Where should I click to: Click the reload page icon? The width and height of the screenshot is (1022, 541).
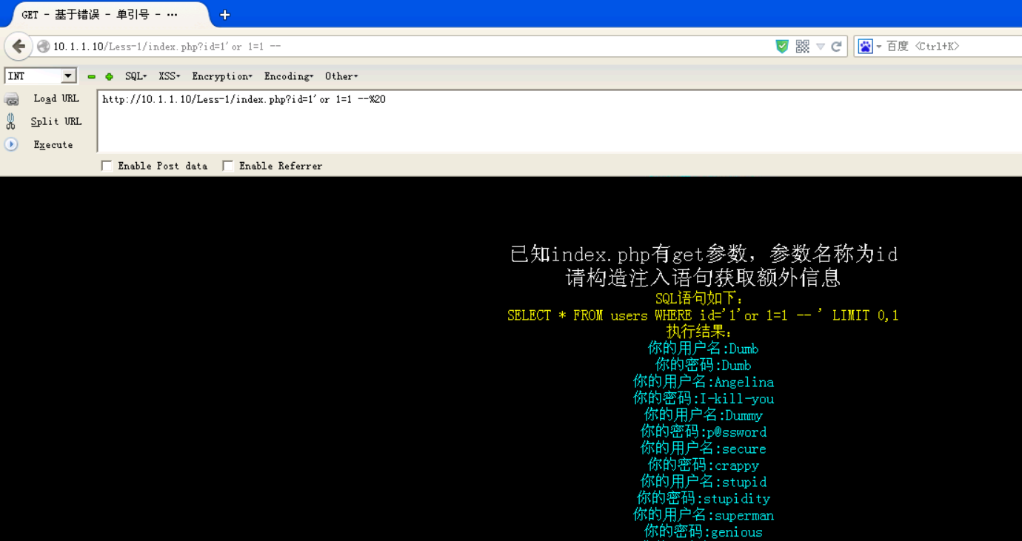[836, 47]
